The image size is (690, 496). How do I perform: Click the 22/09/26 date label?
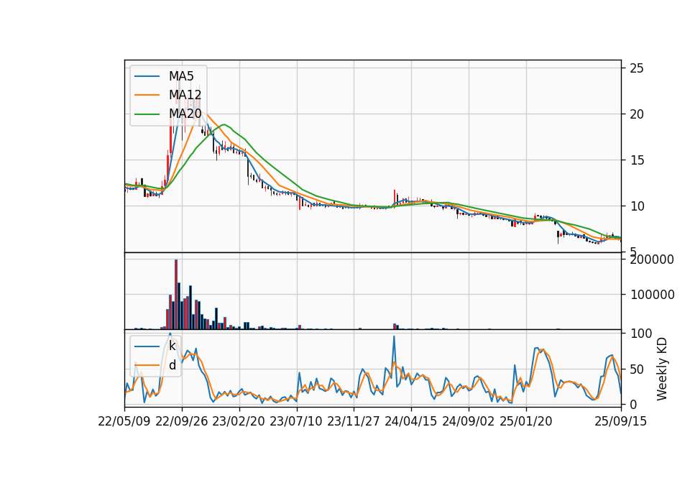[182, 421]
